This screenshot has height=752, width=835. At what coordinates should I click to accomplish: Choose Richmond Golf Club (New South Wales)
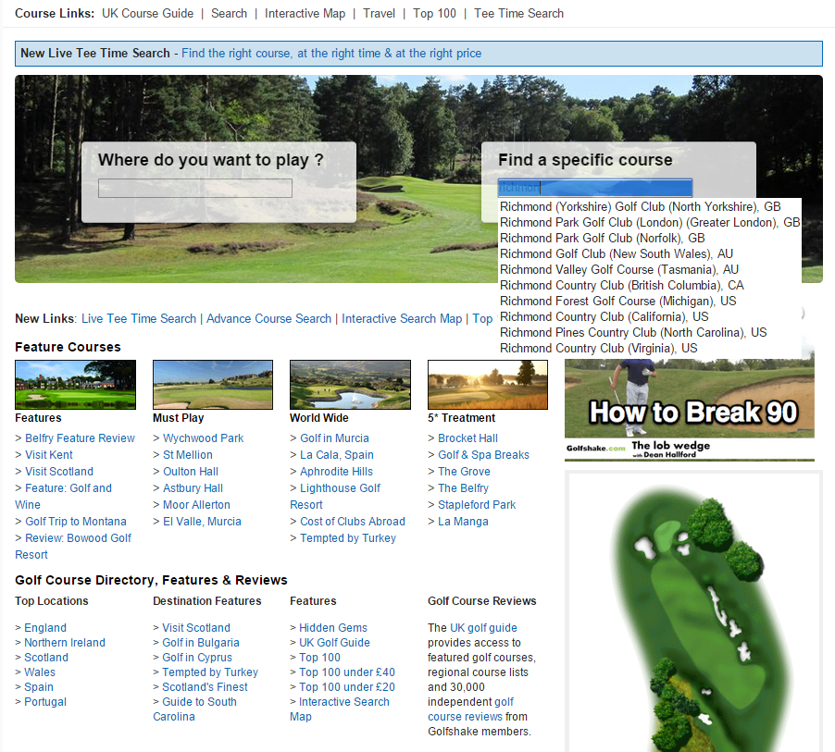point(616,253)
